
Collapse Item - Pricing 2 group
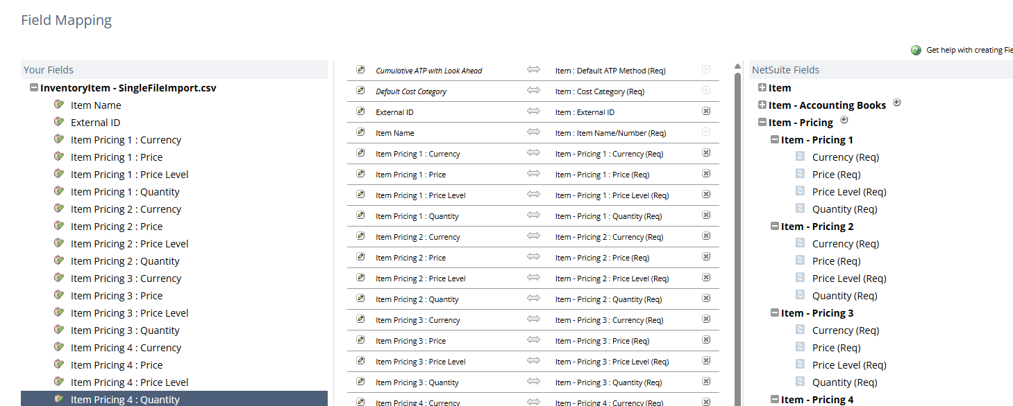click(775, 227)
